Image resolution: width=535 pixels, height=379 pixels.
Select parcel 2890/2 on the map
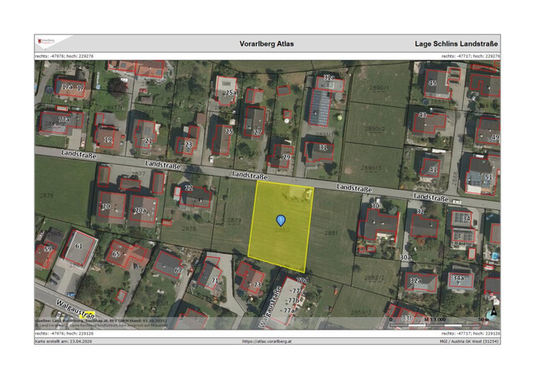click(x=376, y=128)
